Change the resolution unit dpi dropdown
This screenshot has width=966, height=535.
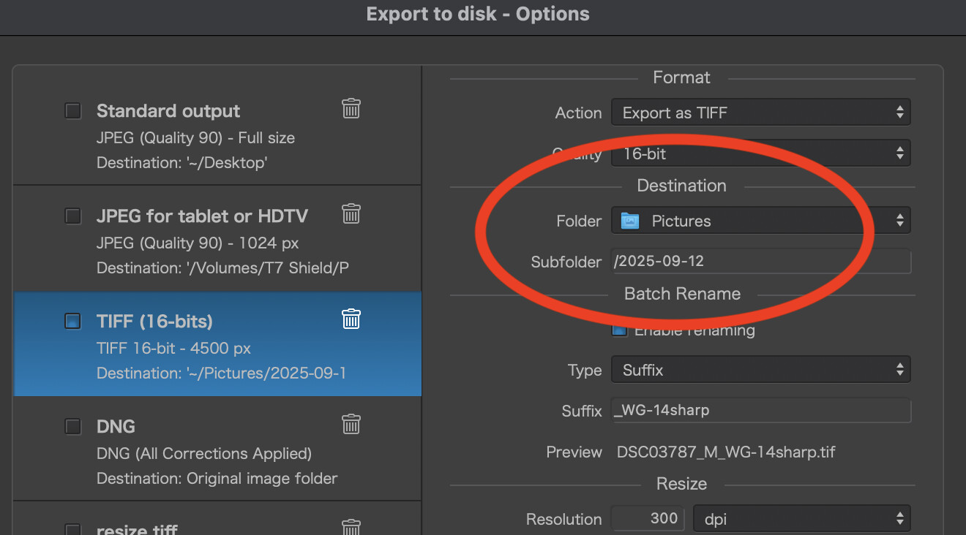(801, 520)
